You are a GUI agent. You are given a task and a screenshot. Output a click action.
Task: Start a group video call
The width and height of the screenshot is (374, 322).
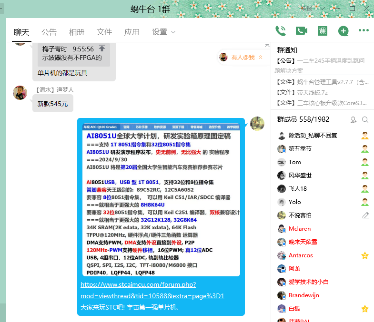[302, 31]
